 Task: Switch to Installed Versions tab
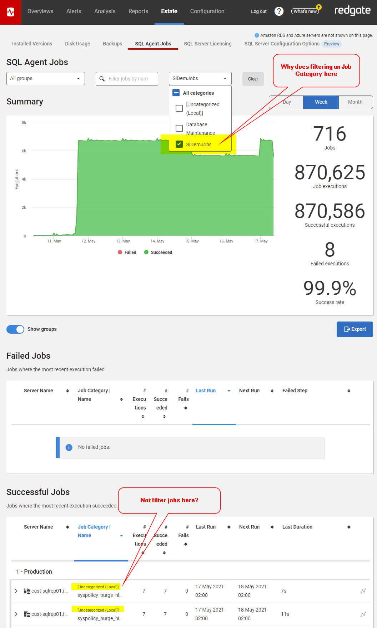pyautogui.click(x=32, y=44)
